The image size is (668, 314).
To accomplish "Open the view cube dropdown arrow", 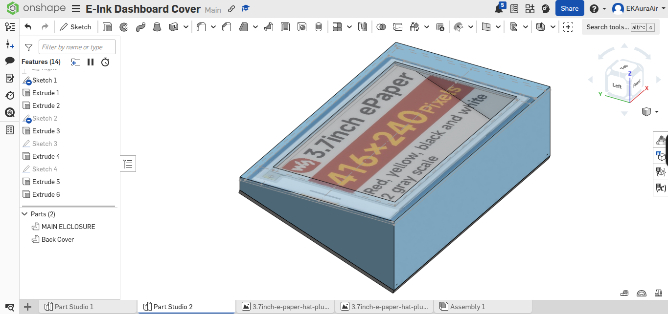I will pyautogui.click(x=656, y=111).
